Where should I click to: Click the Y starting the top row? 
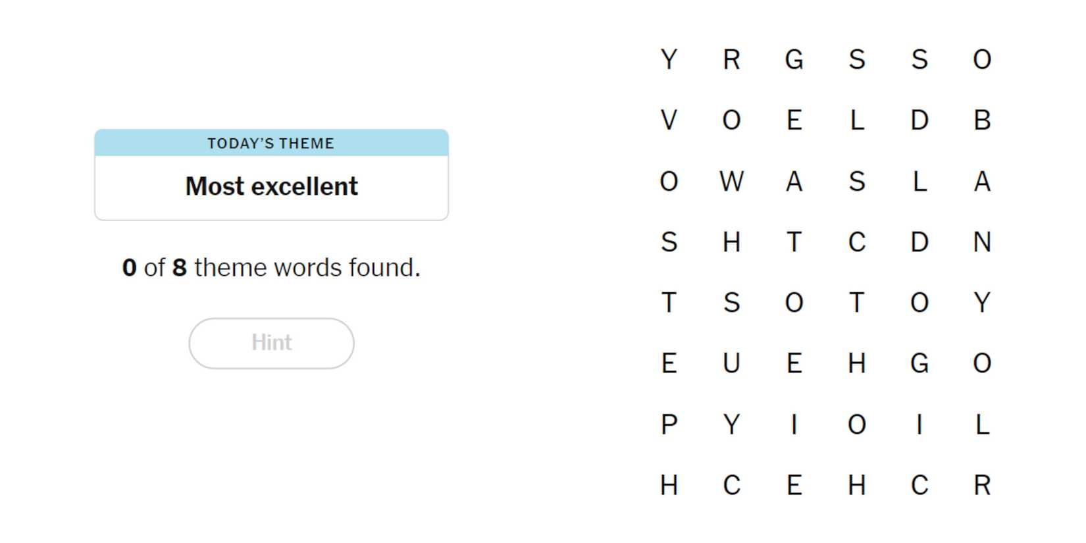(x=669, y=60)
